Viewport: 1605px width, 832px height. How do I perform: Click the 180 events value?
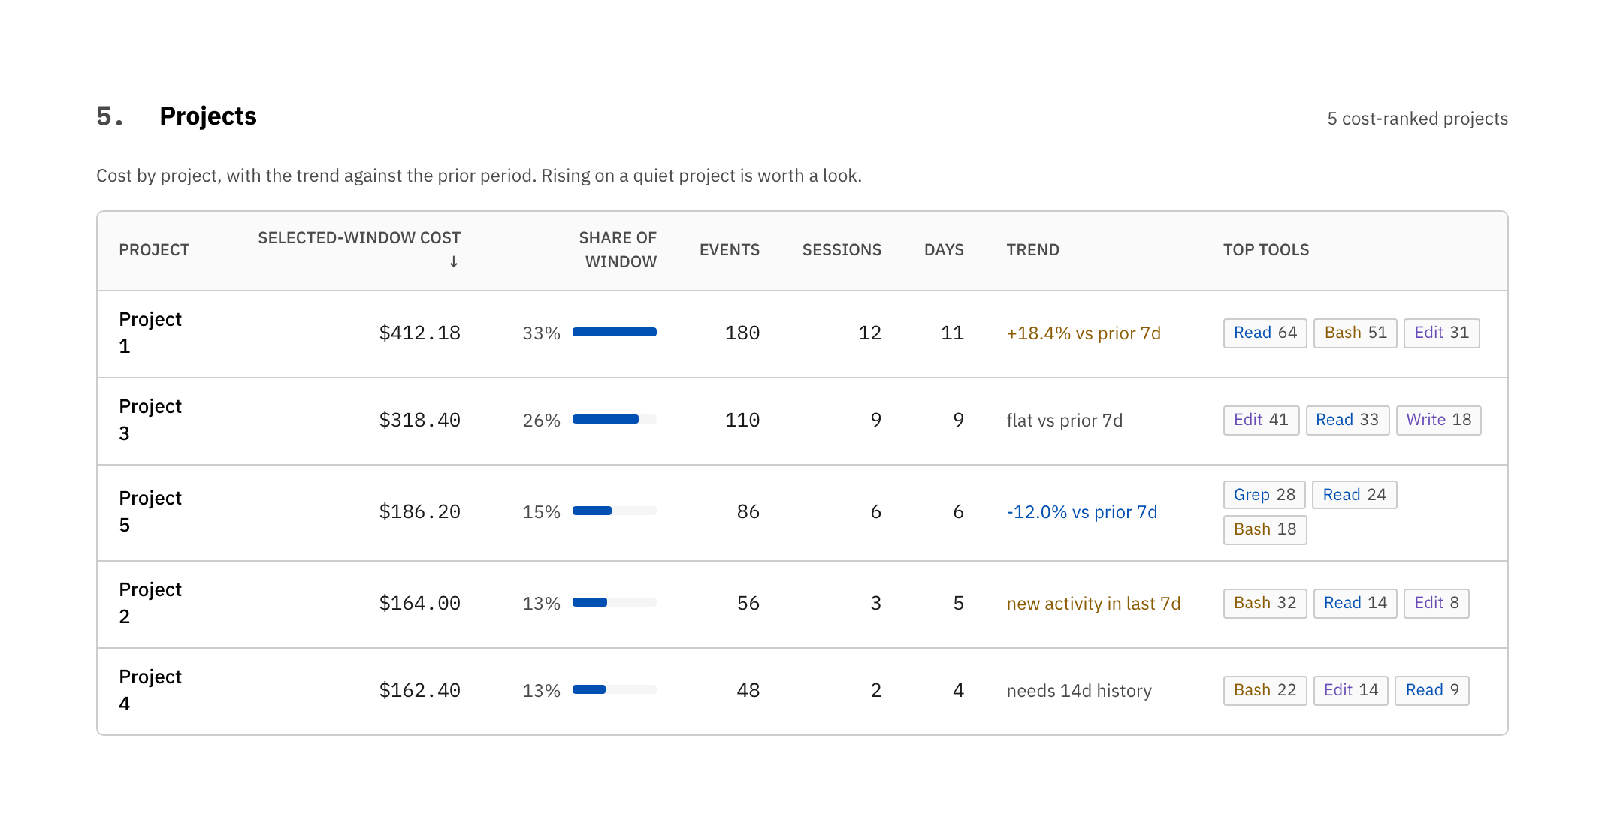pyautogui.click(x=742, y=333)
